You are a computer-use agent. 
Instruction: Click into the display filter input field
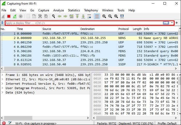84,23
